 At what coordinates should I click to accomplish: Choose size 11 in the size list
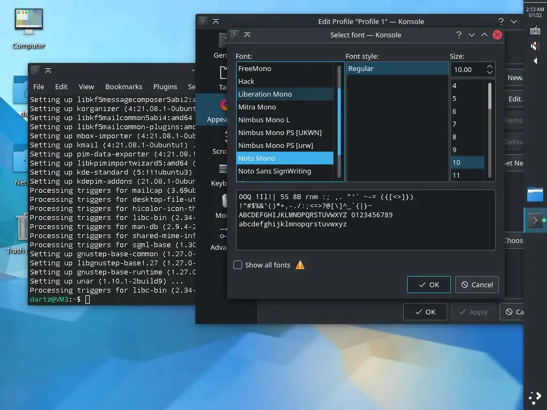pyautogui.click(x=467, y=175)
